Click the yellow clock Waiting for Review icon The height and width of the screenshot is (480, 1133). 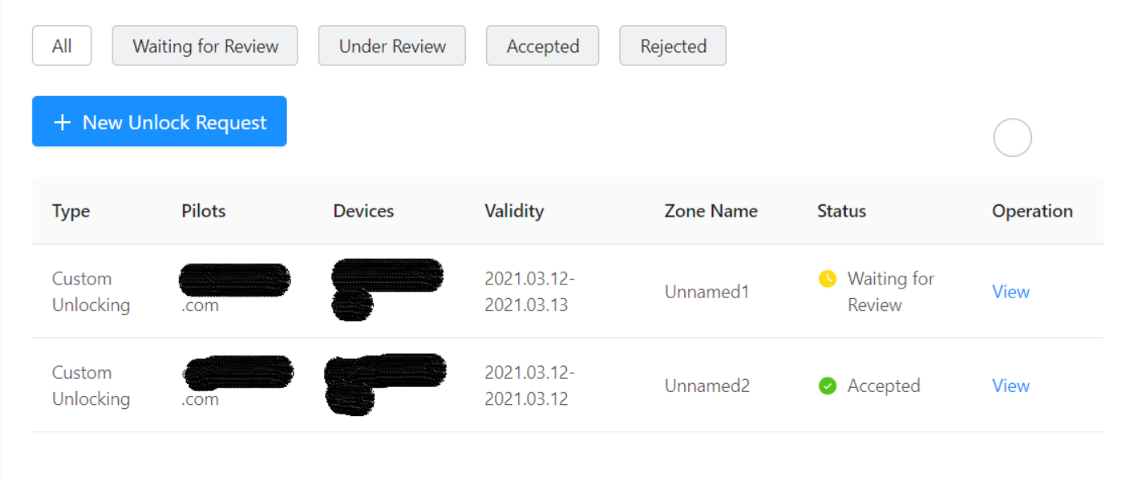[827, 279]
